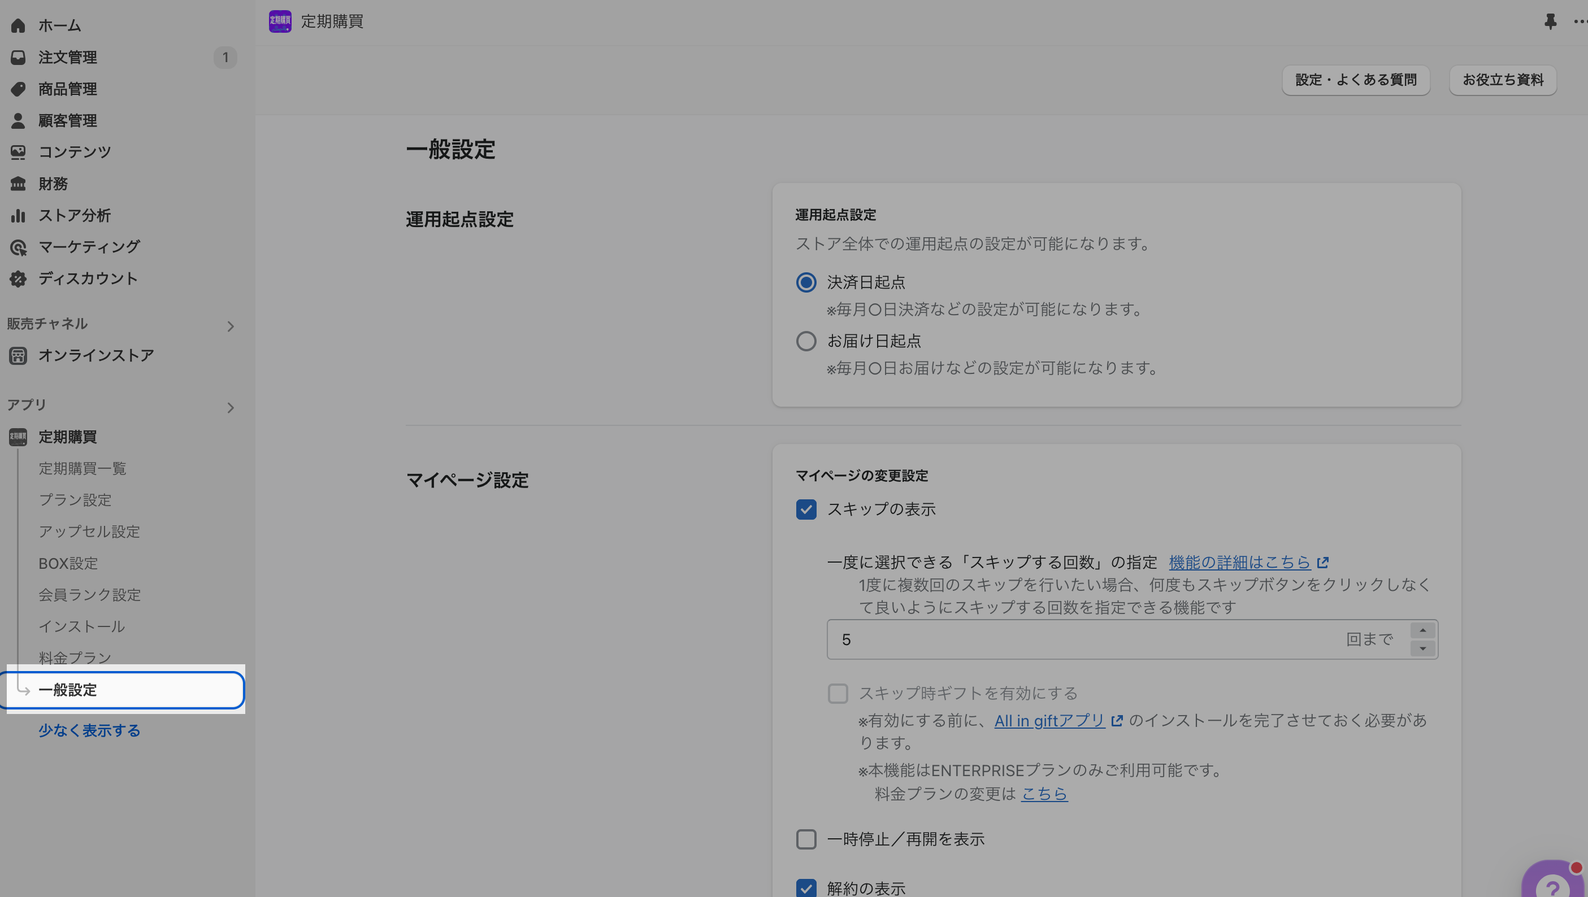The width and height of the screenshot is (1588, 897).
Task: Open ストア分析 bar chart icon
Action: (18, 216)
